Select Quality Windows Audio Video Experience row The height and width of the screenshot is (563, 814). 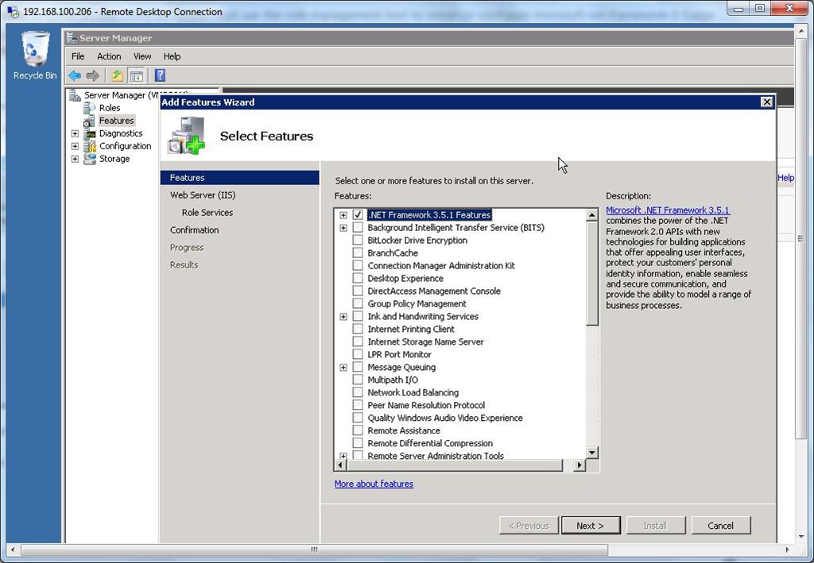pos(445,418)
